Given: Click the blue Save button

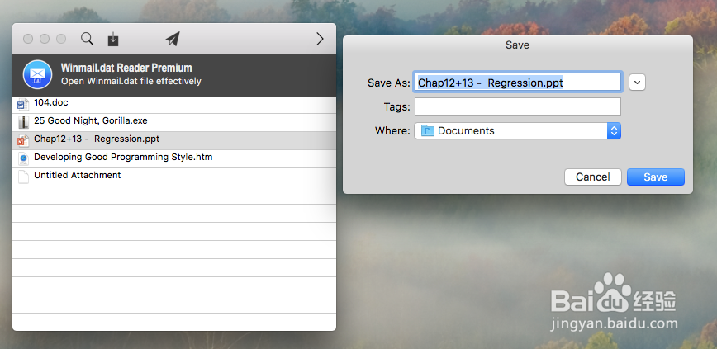Looking at the screenshot, I should tap(656, 177).
